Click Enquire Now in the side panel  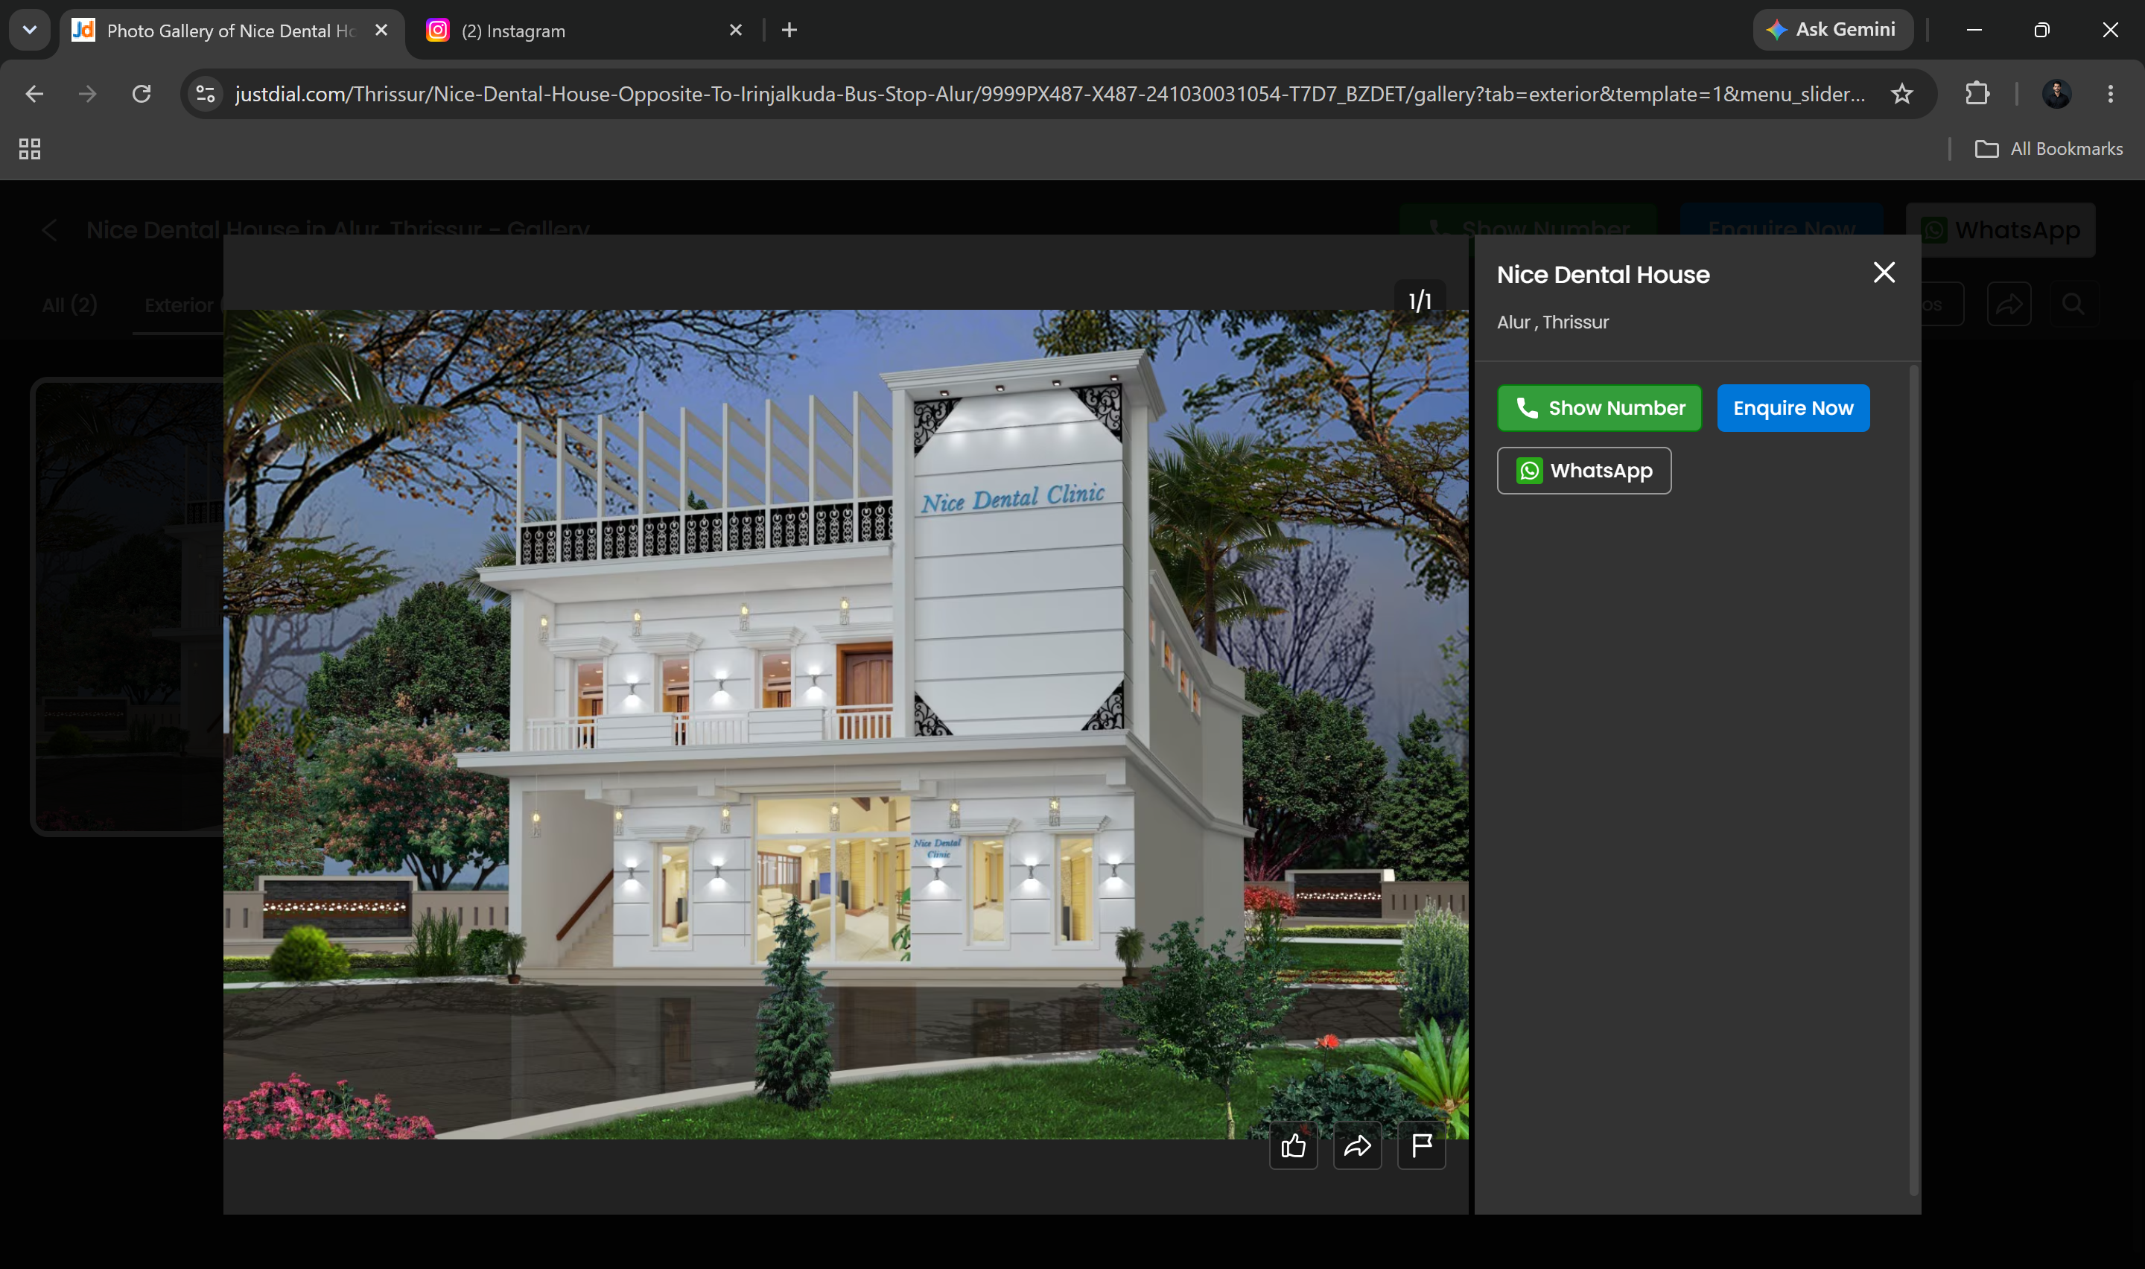pos(1793,408)
